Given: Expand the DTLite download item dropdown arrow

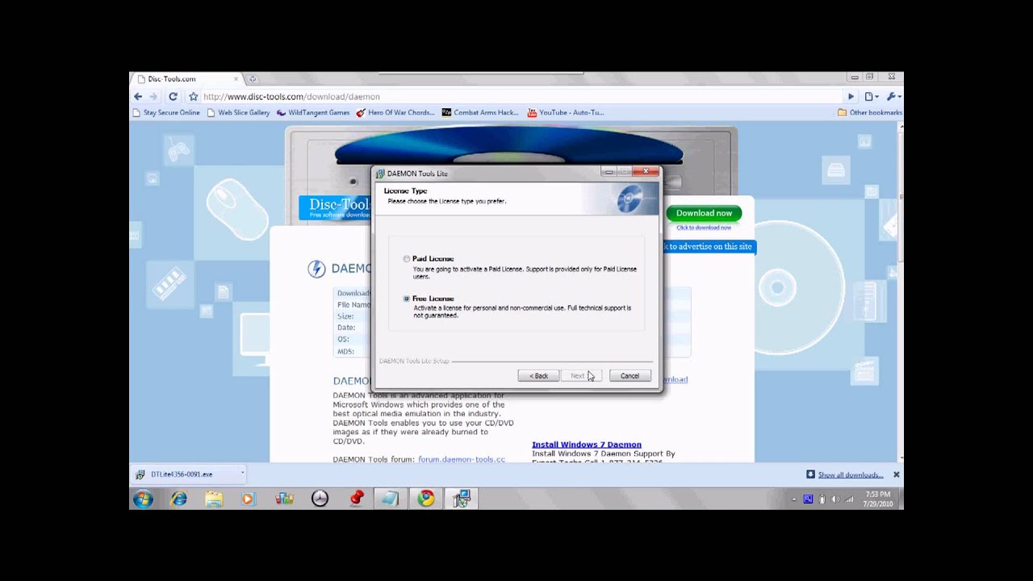Looking at the screenshot, I should point(242,474).
